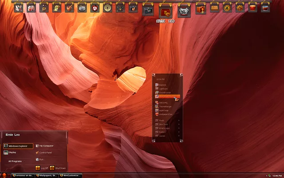Switch to the WinCustomize taskbar window

(71, 175)
